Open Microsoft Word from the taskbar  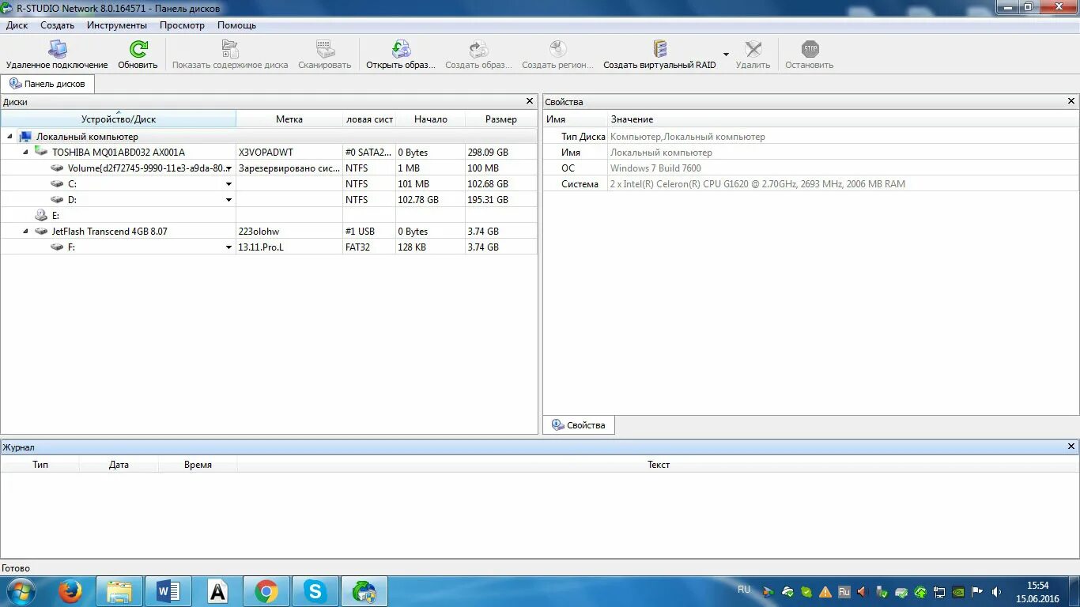coord(168,591)
